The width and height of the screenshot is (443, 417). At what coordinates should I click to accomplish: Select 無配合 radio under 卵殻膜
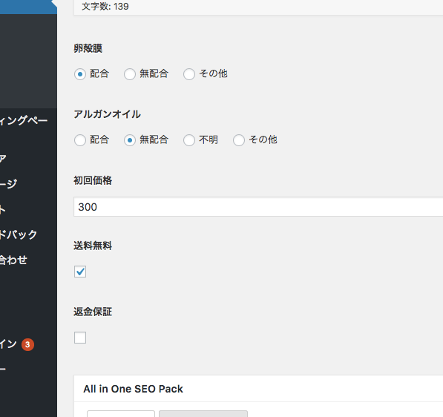coord(130,74)
